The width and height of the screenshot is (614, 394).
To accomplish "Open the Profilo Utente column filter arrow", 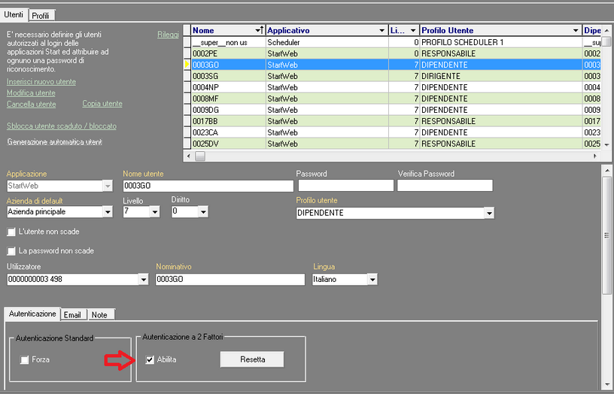I will (576, 31).
